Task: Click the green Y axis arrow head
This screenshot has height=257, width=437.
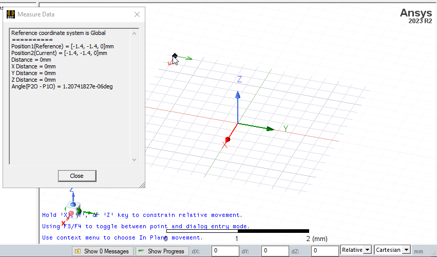Action: tap(271, 128)
